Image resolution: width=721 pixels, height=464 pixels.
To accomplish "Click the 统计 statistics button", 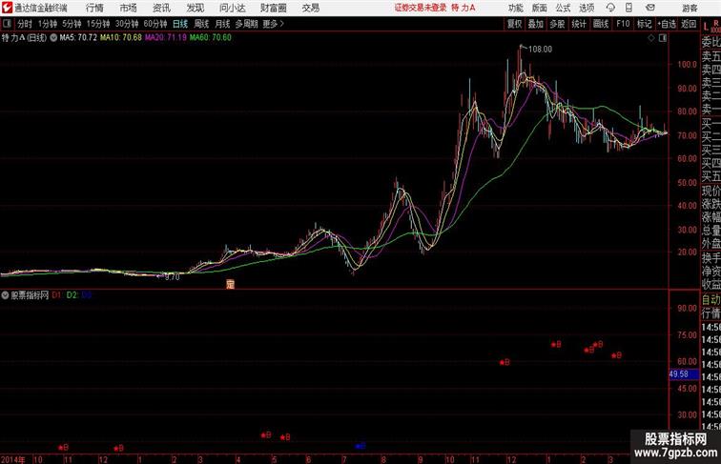I will coord(579,24).
